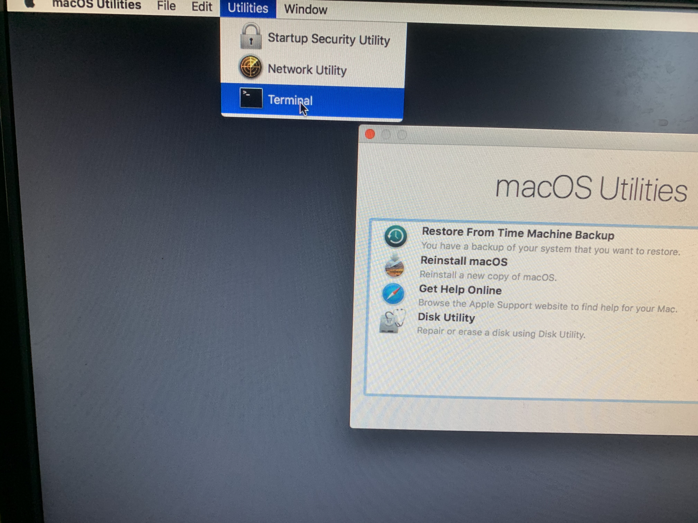Click the Disk Utility stethoscope icon

pos(392,321)
